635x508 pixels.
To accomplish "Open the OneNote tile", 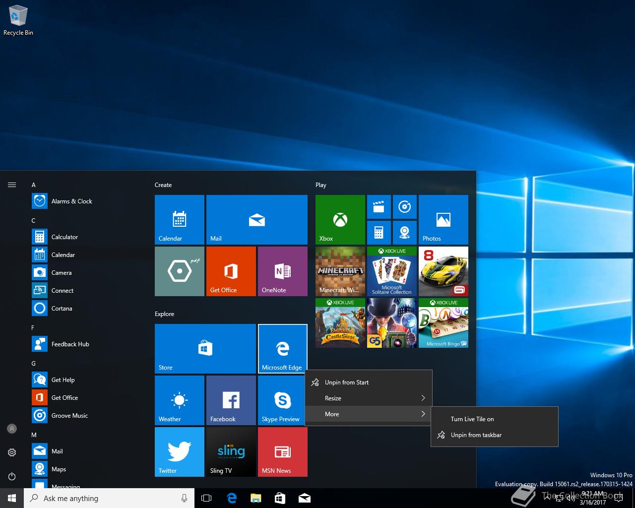I will click(x=282, y=271).
